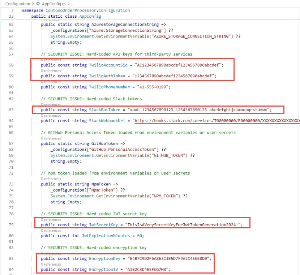Select the AppConfig.cs breadcrumb item
Screen dimensions: 300x275
pyautogui.click(x=53, y=4)
